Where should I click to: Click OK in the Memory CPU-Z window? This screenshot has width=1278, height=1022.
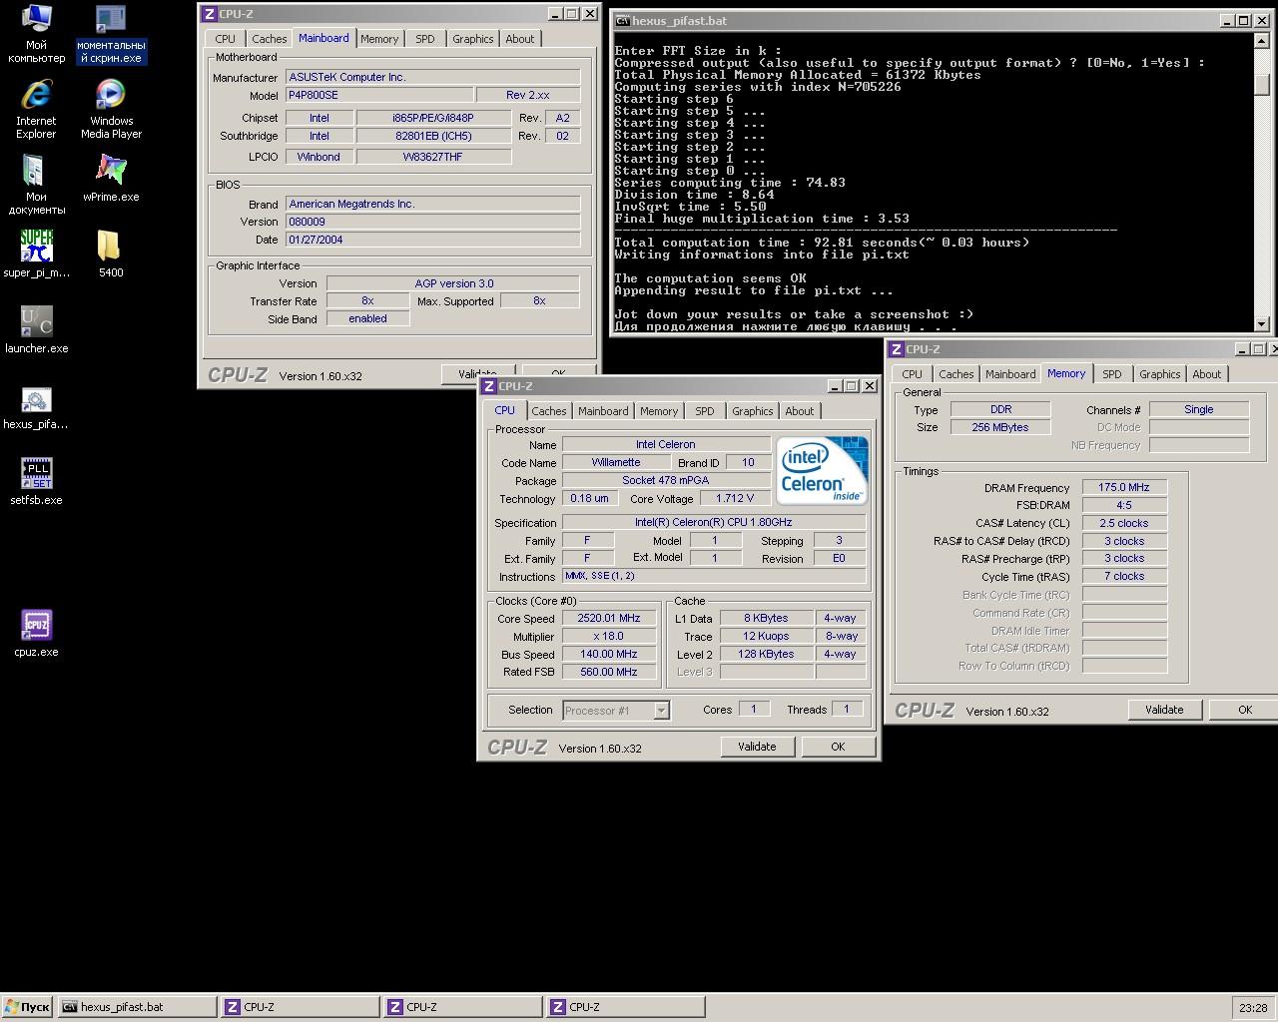(x=1244, y=710)
